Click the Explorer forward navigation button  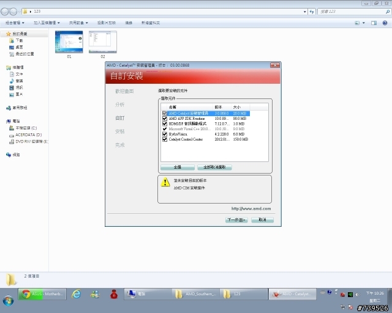point(13,12)
